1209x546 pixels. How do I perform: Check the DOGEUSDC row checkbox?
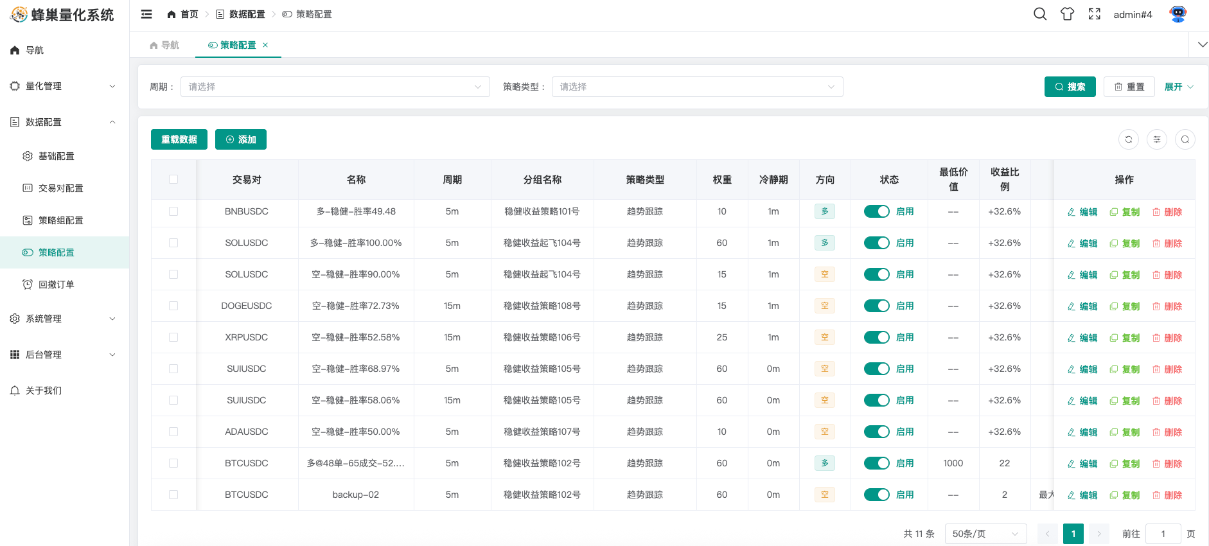(x=173, y=306)
